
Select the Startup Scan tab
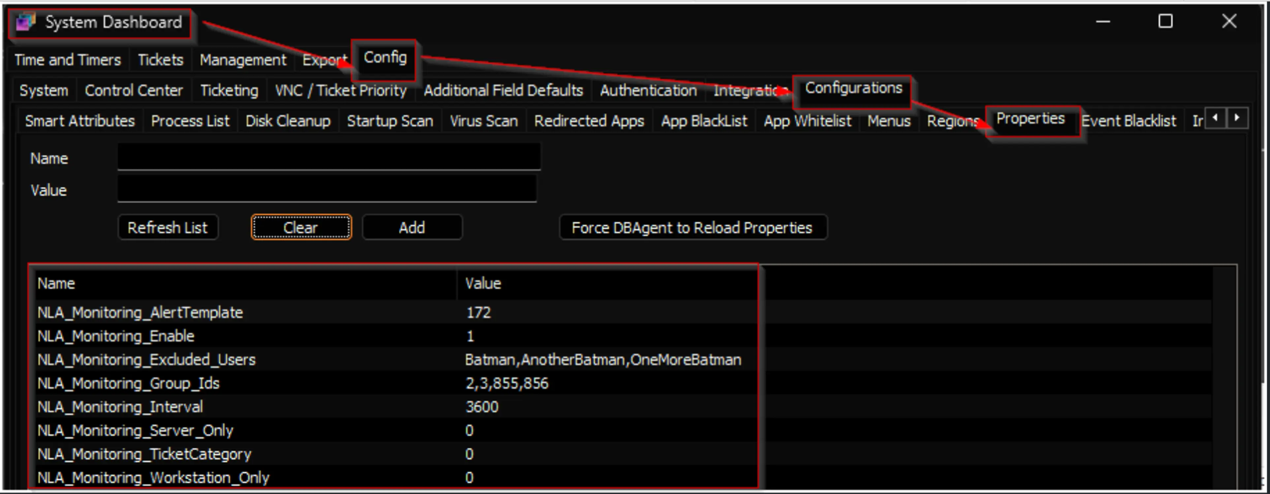390,121
